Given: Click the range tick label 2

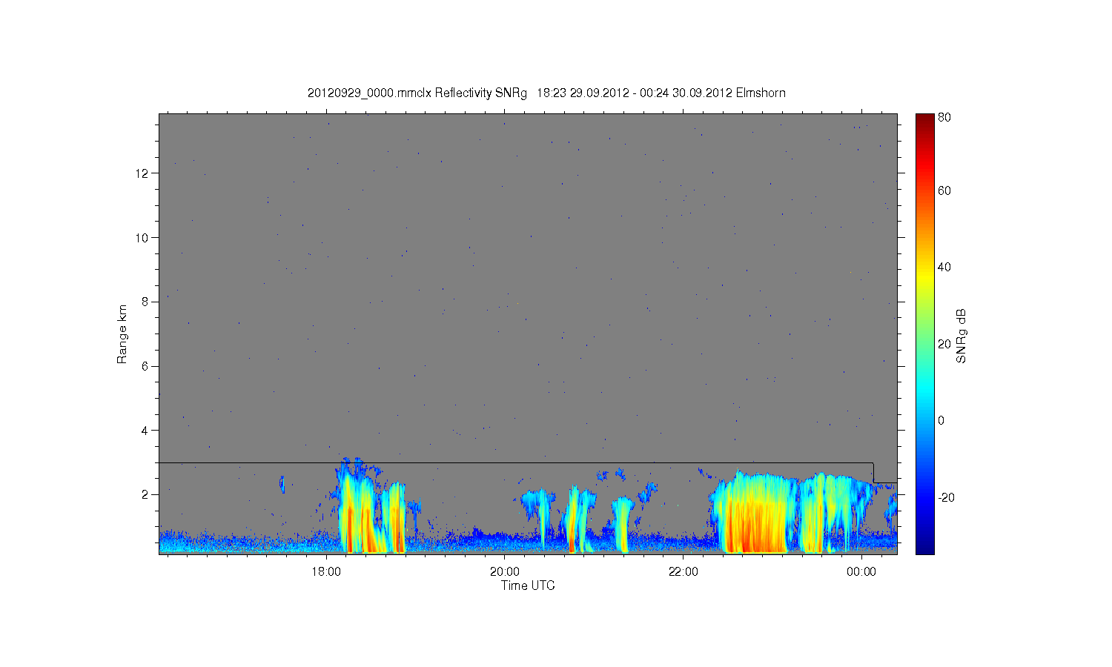Looking at the screenshot, I should point(146,494).
